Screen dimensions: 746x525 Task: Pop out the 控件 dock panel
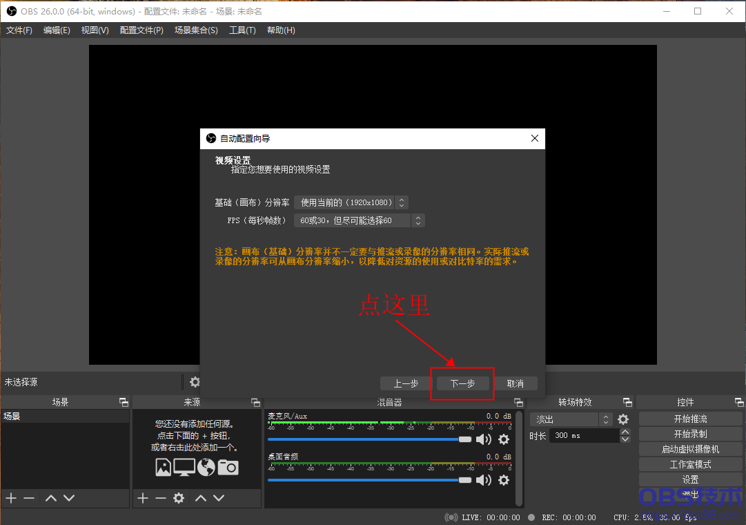[739, 402]
